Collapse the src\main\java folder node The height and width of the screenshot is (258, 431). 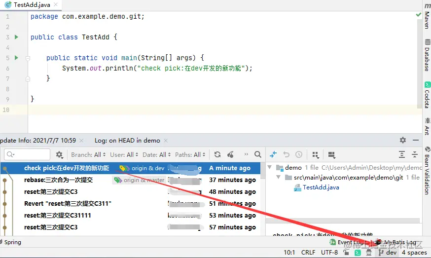tap(279, 177)
